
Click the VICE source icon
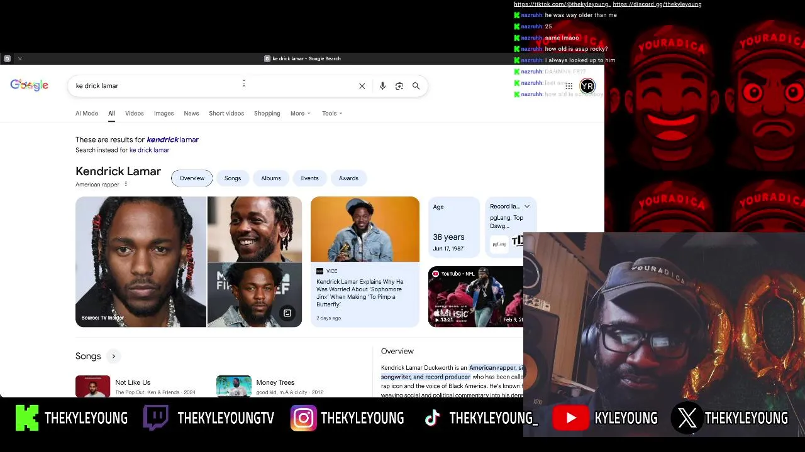pos(320,271)
